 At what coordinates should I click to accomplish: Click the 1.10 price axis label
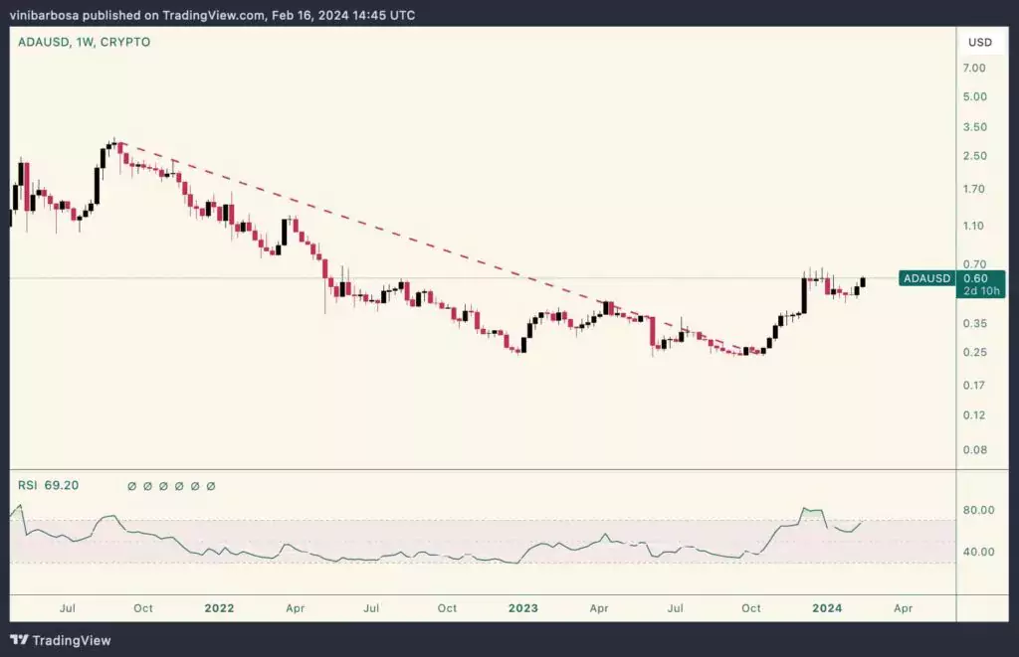[973, 226]
